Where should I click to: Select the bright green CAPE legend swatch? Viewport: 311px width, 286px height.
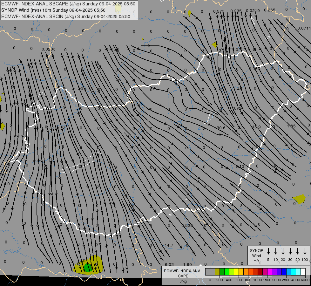click(227, 272)
